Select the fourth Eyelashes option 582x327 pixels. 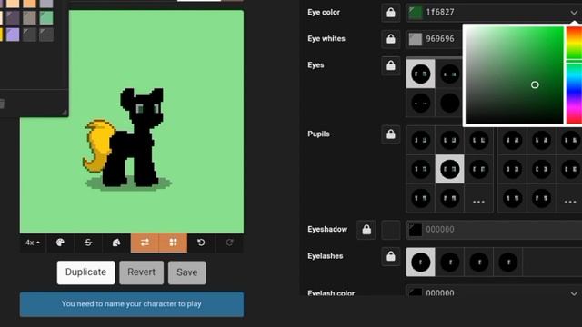click(x=507, y=263)
